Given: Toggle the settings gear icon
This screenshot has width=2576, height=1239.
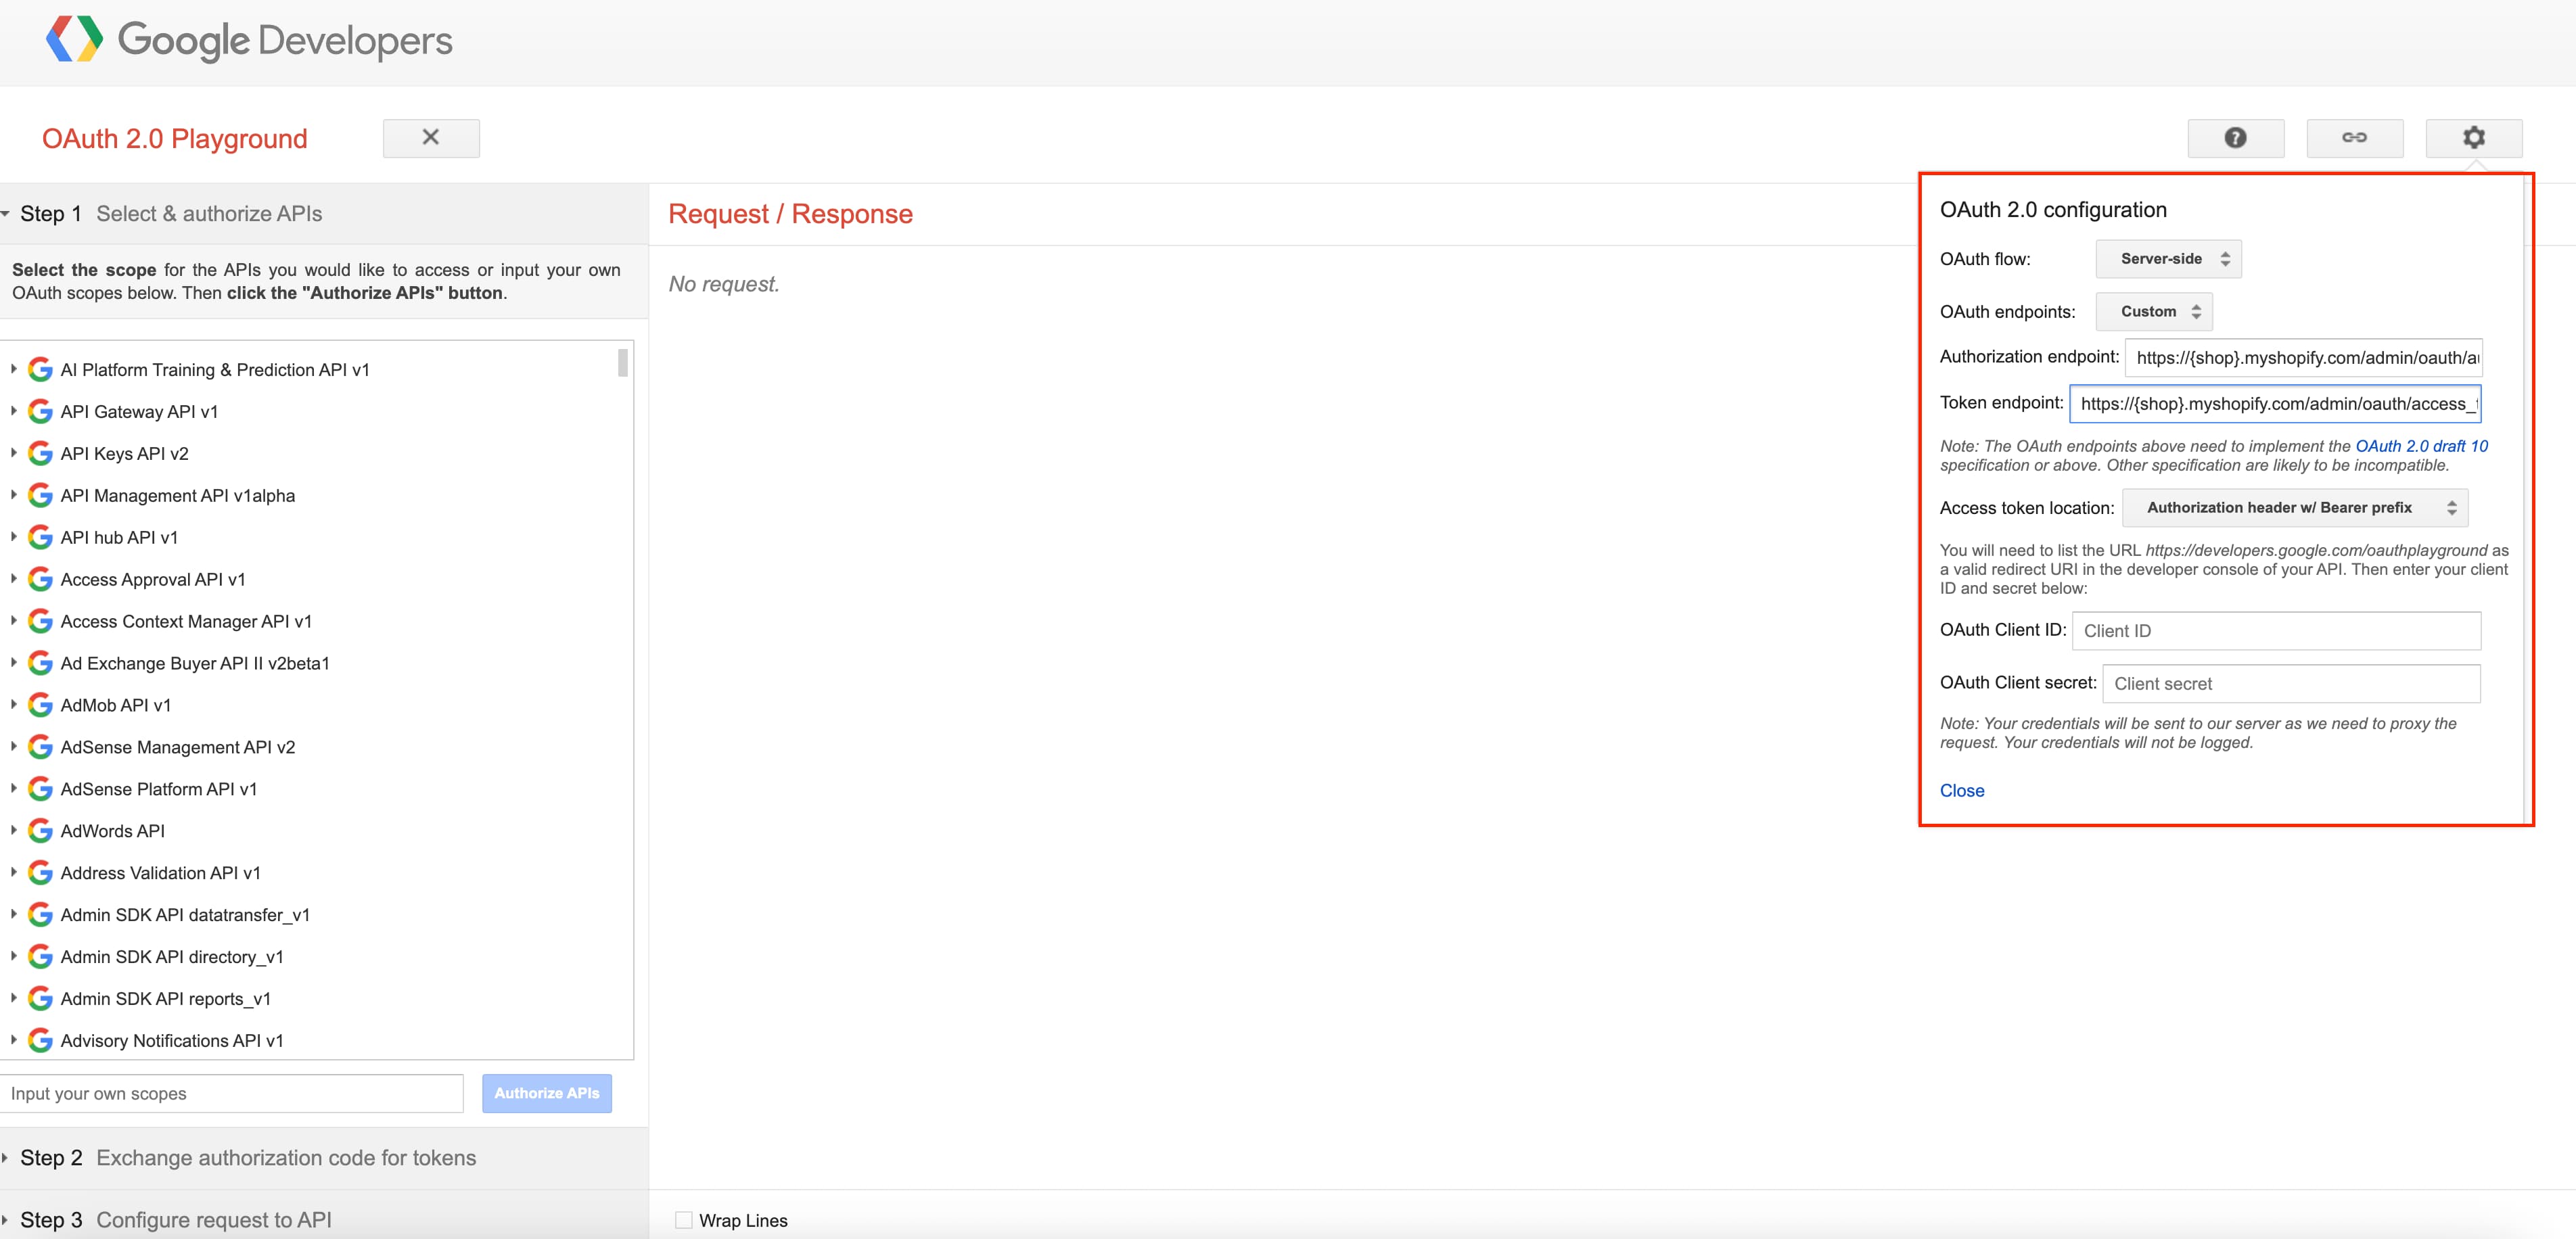Looking at the screenshot, I should (x=2473, y=138).
